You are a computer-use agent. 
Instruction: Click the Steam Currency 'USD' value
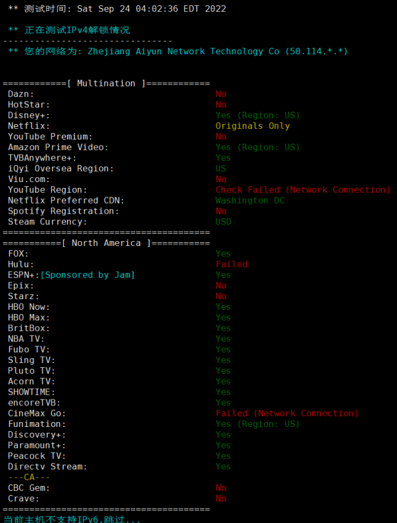click(223, 222)
